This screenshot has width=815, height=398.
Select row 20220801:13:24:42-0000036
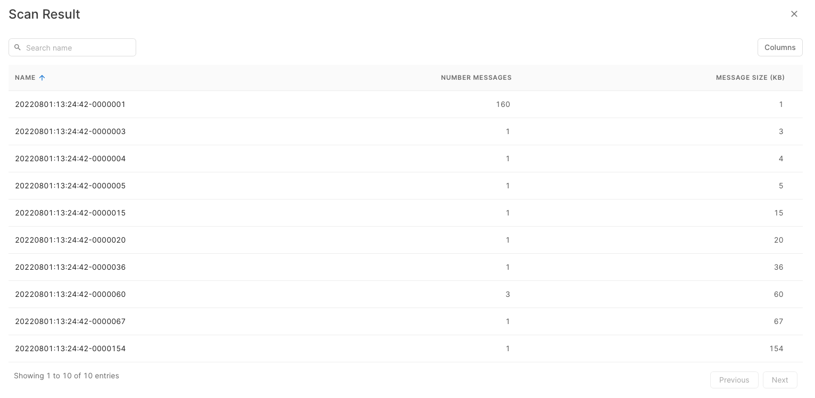[x=70, y=267]
